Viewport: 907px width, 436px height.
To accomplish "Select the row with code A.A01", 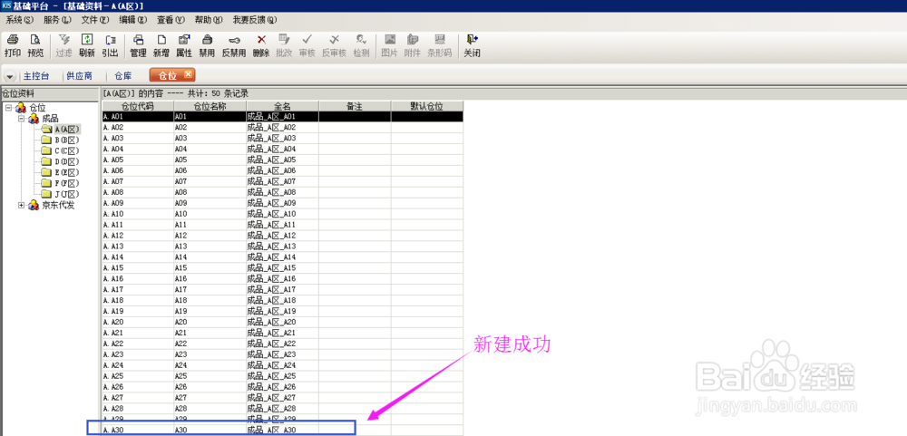I will (282, 117).
